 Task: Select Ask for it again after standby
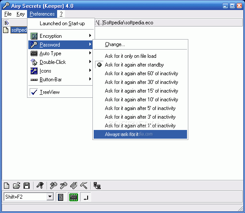[140, 65]
